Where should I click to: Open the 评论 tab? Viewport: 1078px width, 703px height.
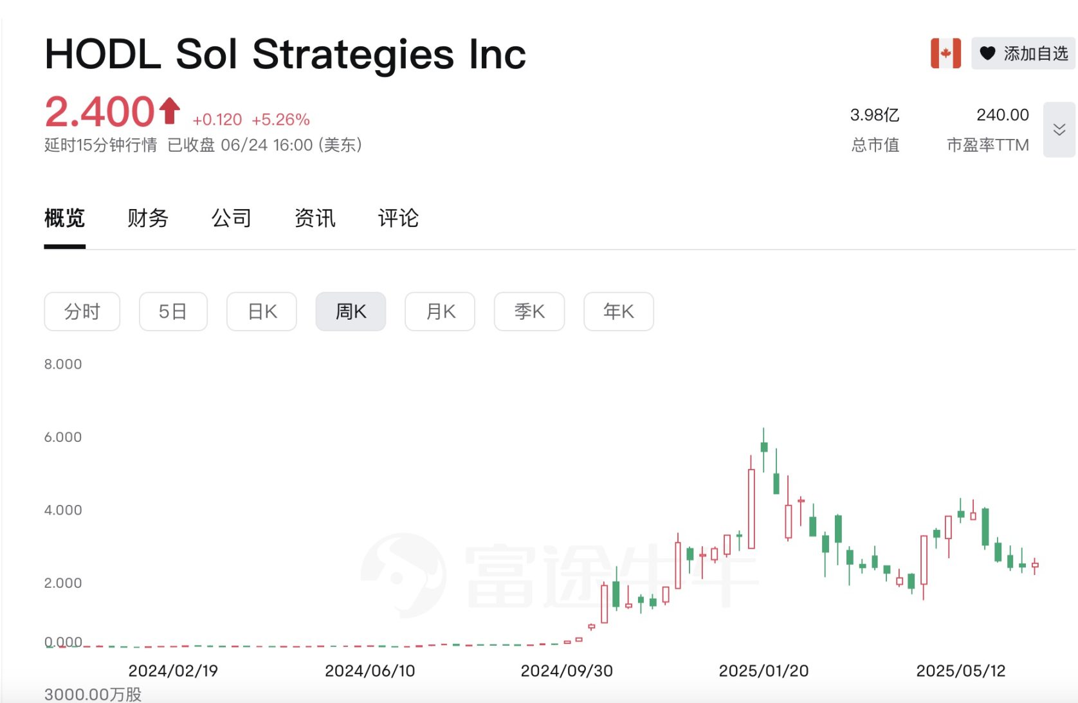[398, 219]
